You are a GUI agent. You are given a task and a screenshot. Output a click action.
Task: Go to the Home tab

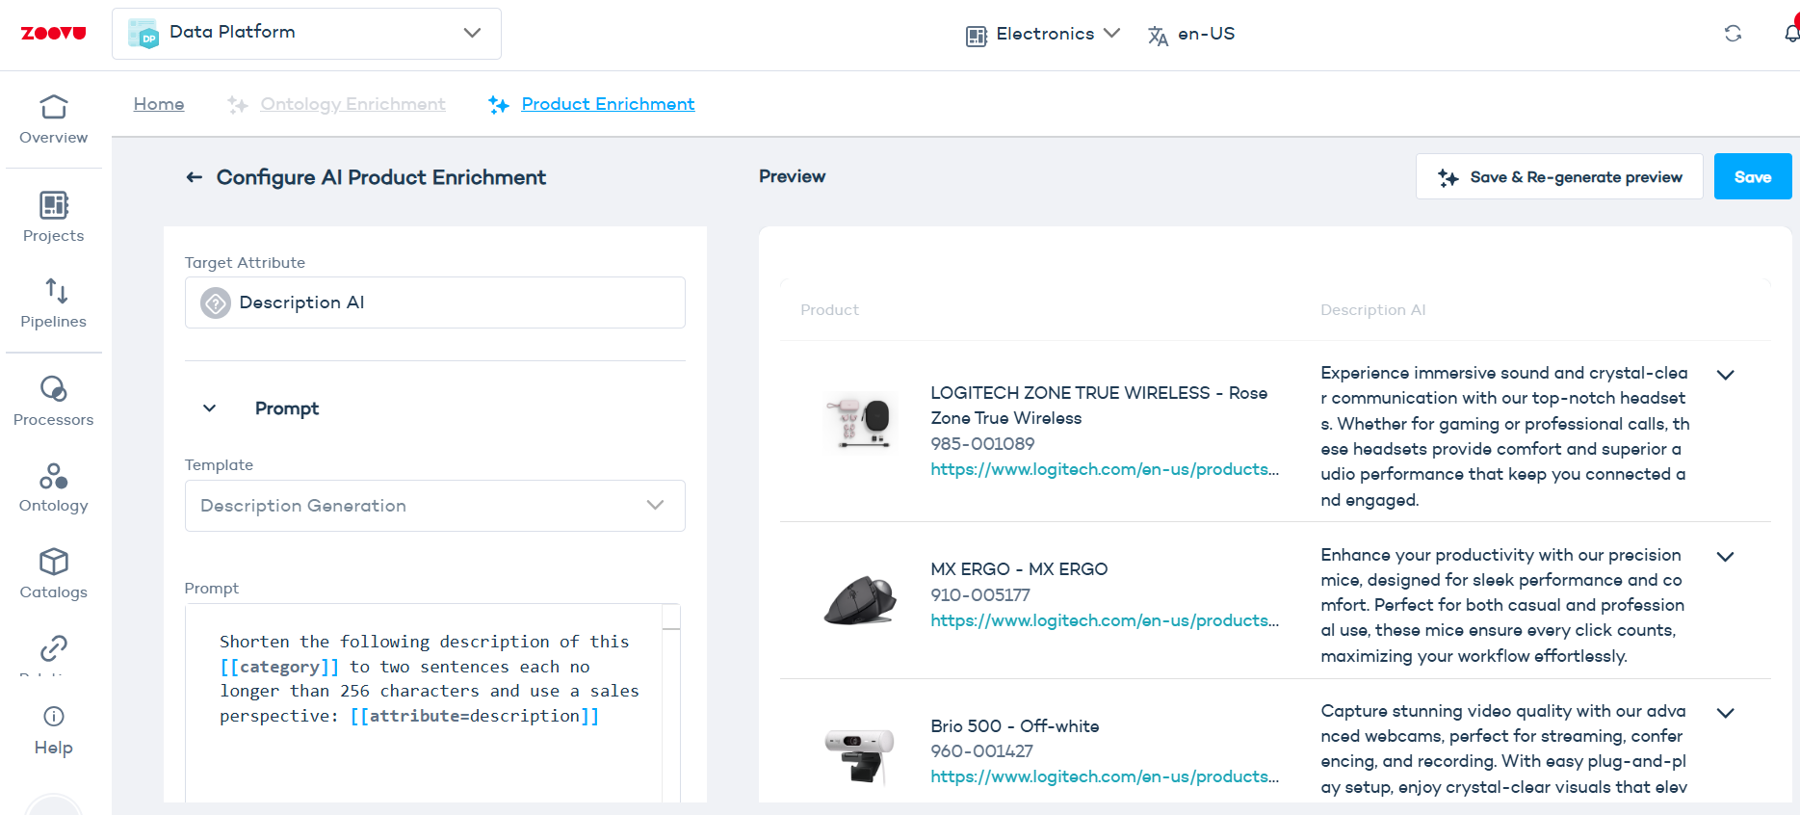point(159,104)
